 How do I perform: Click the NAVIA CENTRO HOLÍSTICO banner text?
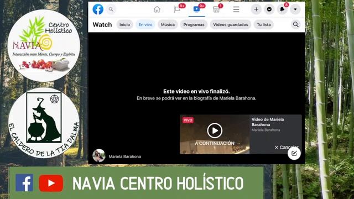pyautogui.click(x=158, y=183)
